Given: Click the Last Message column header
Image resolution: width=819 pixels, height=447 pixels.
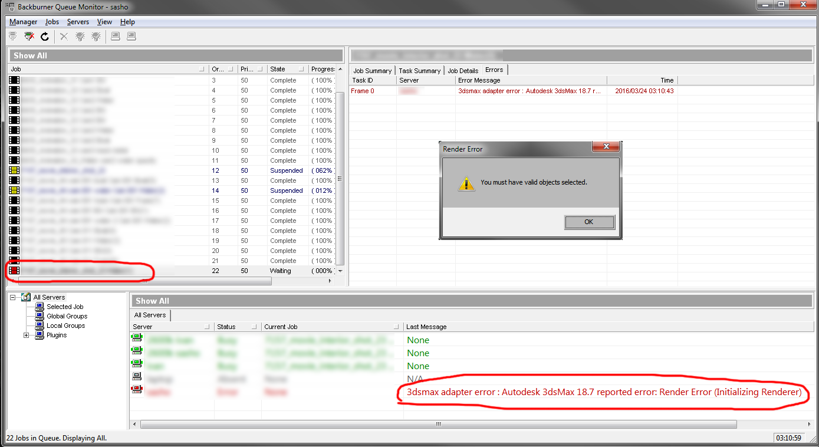Looking at the screenshot, I should (x=609, y=327).
